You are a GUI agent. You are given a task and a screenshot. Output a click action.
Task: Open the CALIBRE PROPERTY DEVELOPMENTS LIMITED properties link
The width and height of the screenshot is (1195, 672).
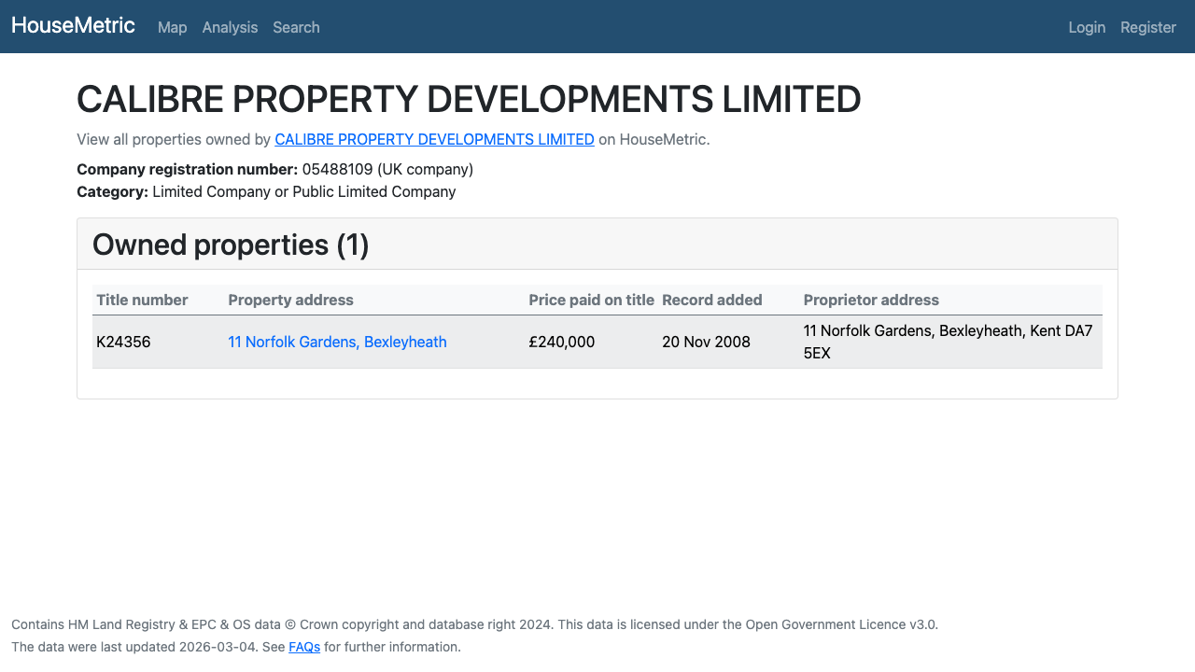click(434, 139)
